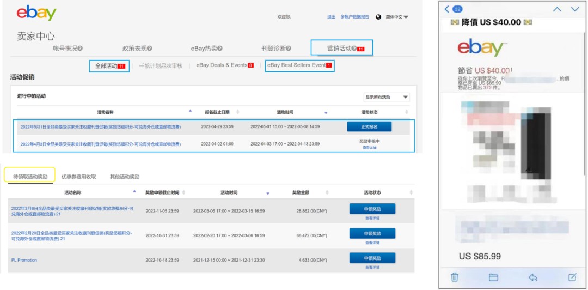
Task: Click help icon next to eBay热卖
Action: (220, 49)
